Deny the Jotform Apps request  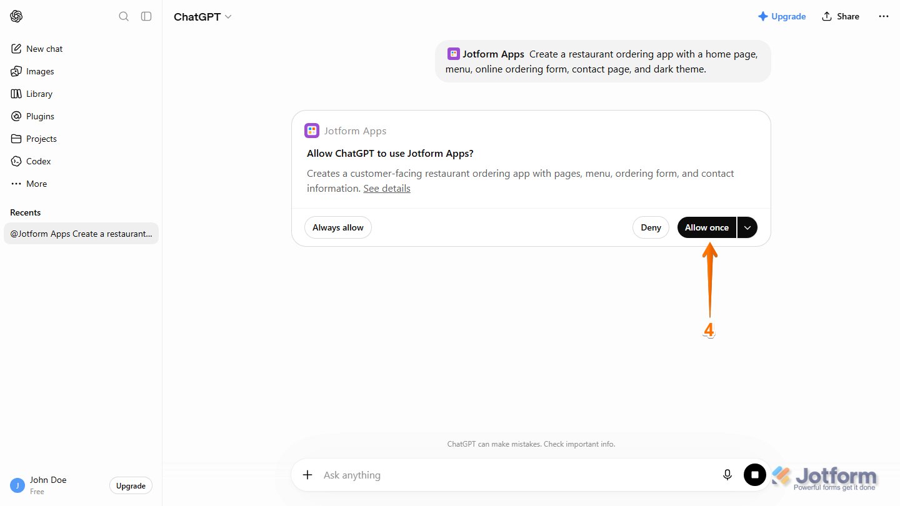point(651,227)
